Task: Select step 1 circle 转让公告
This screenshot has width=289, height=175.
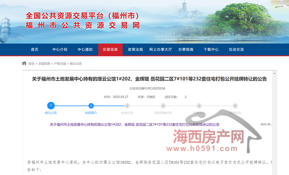Action: [51, 106]
